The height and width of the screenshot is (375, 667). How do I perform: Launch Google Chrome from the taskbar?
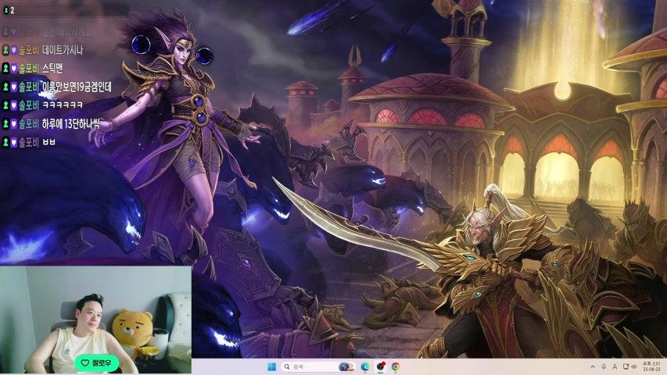[396, 366]
